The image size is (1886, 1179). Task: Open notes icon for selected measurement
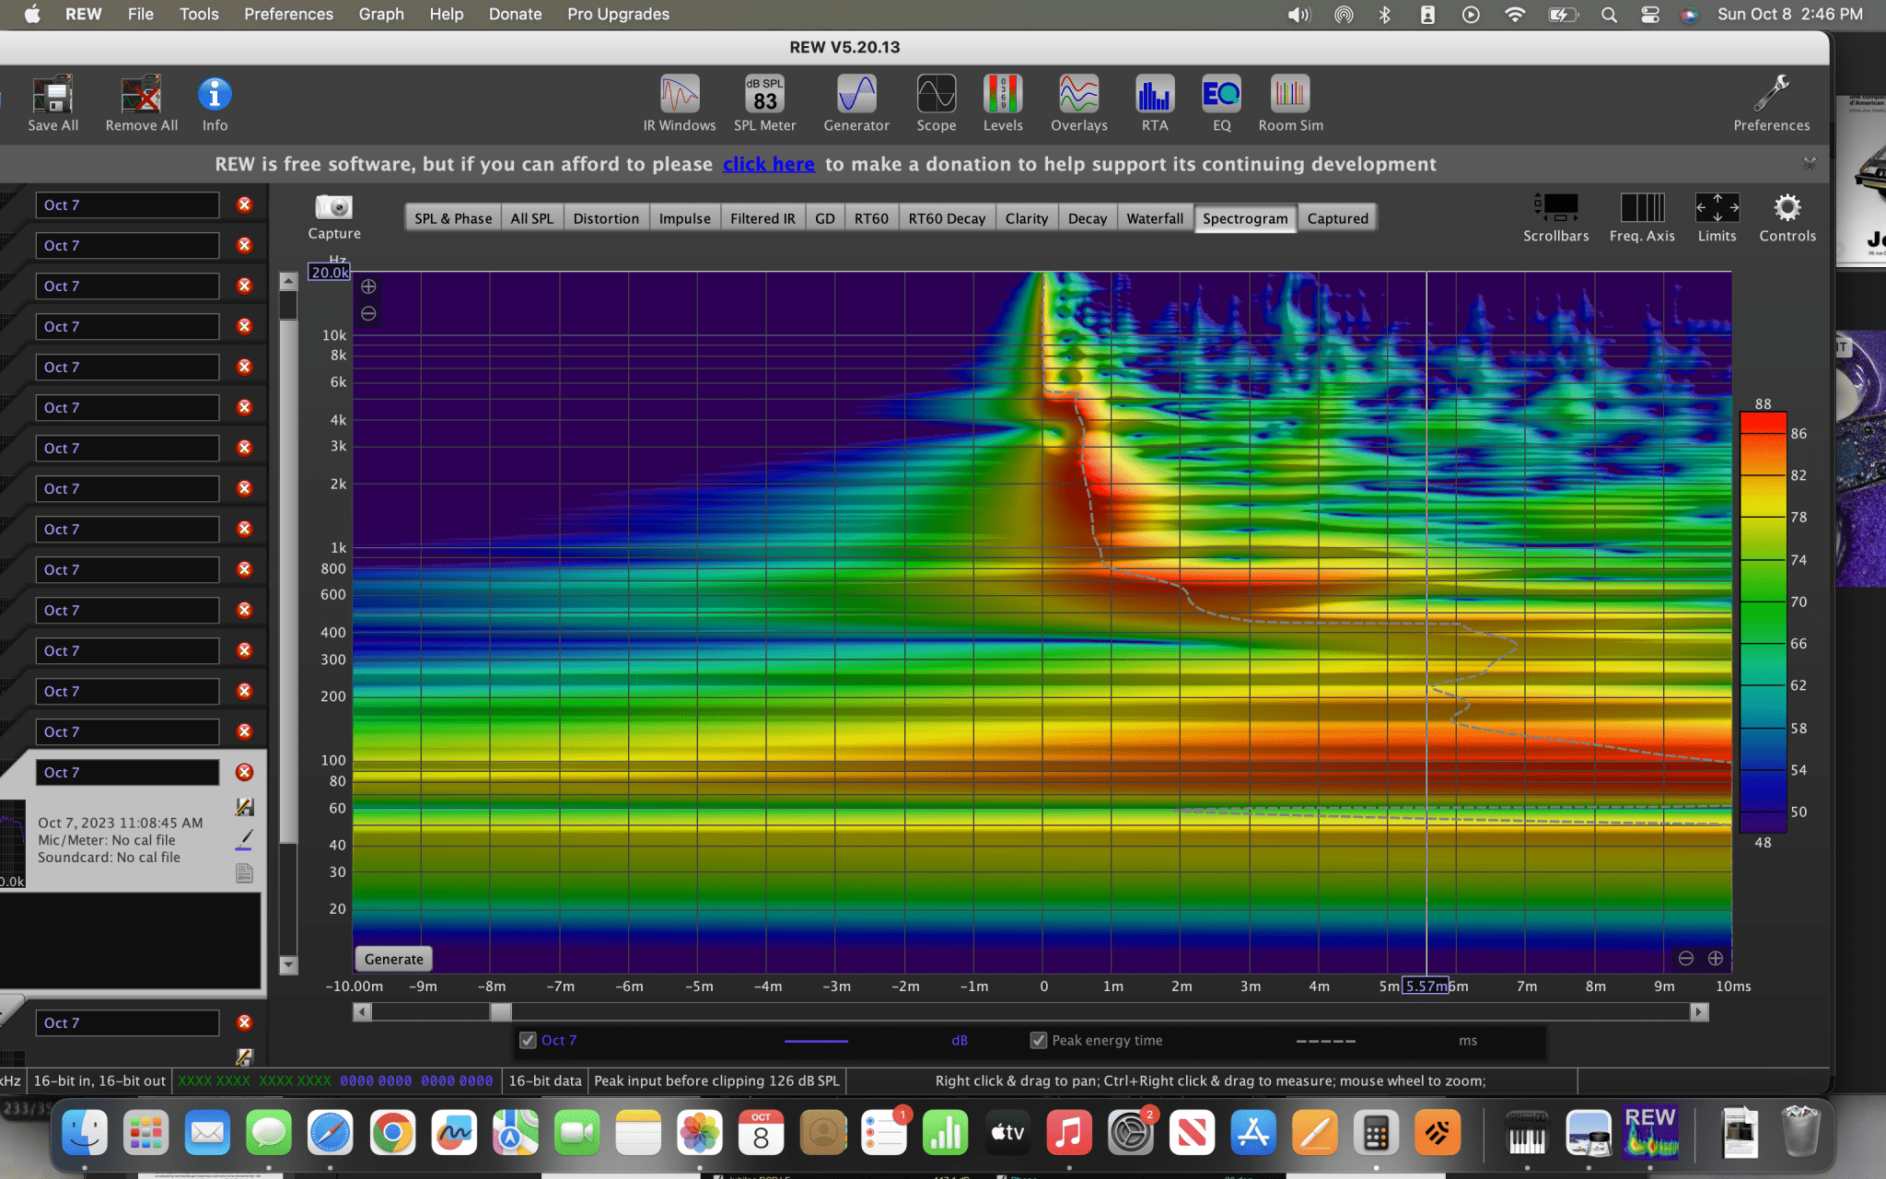point(244,873)
